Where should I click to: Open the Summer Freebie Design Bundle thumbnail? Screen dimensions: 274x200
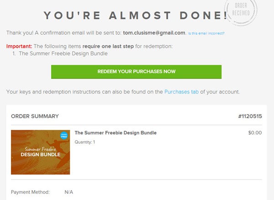[40, 153]
